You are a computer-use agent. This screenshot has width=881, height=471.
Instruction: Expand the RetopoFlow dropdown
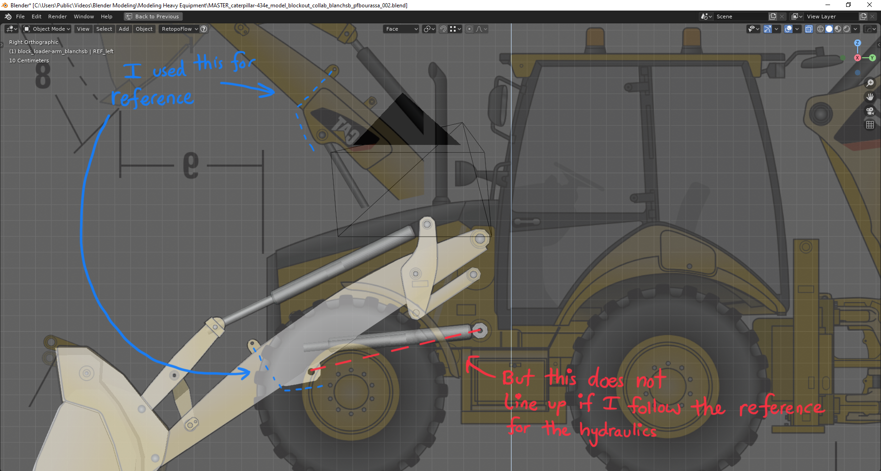[x=179, y=29]
